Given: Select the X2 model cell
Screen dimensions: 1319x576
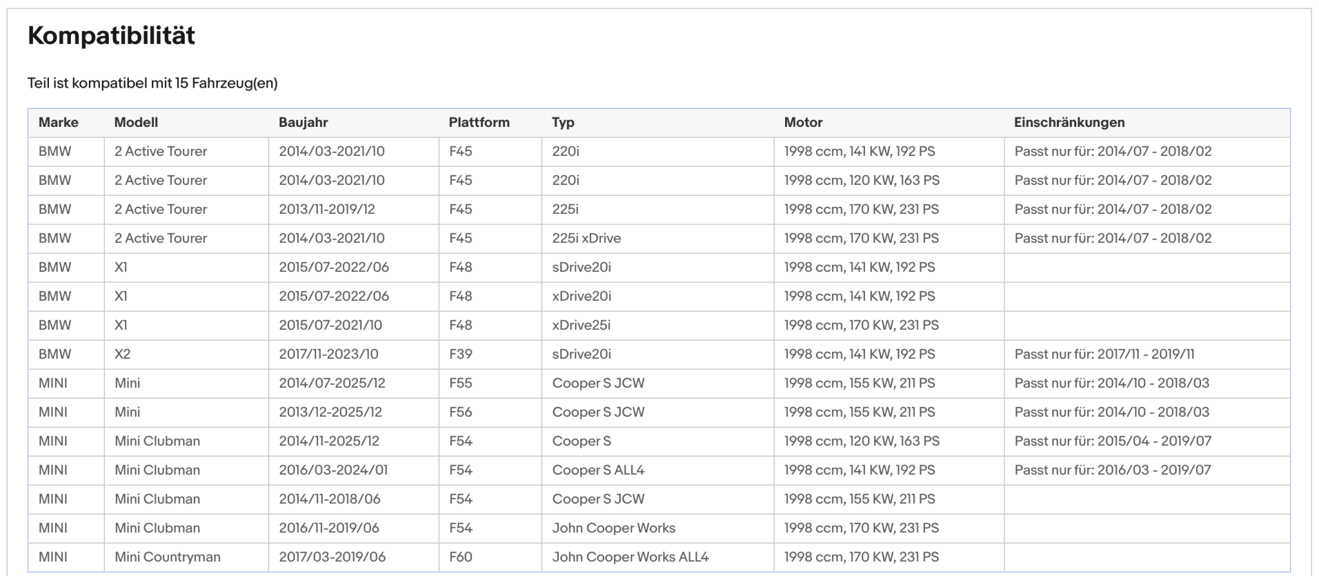Looking at the screenshot, I should tap(186, 354).
